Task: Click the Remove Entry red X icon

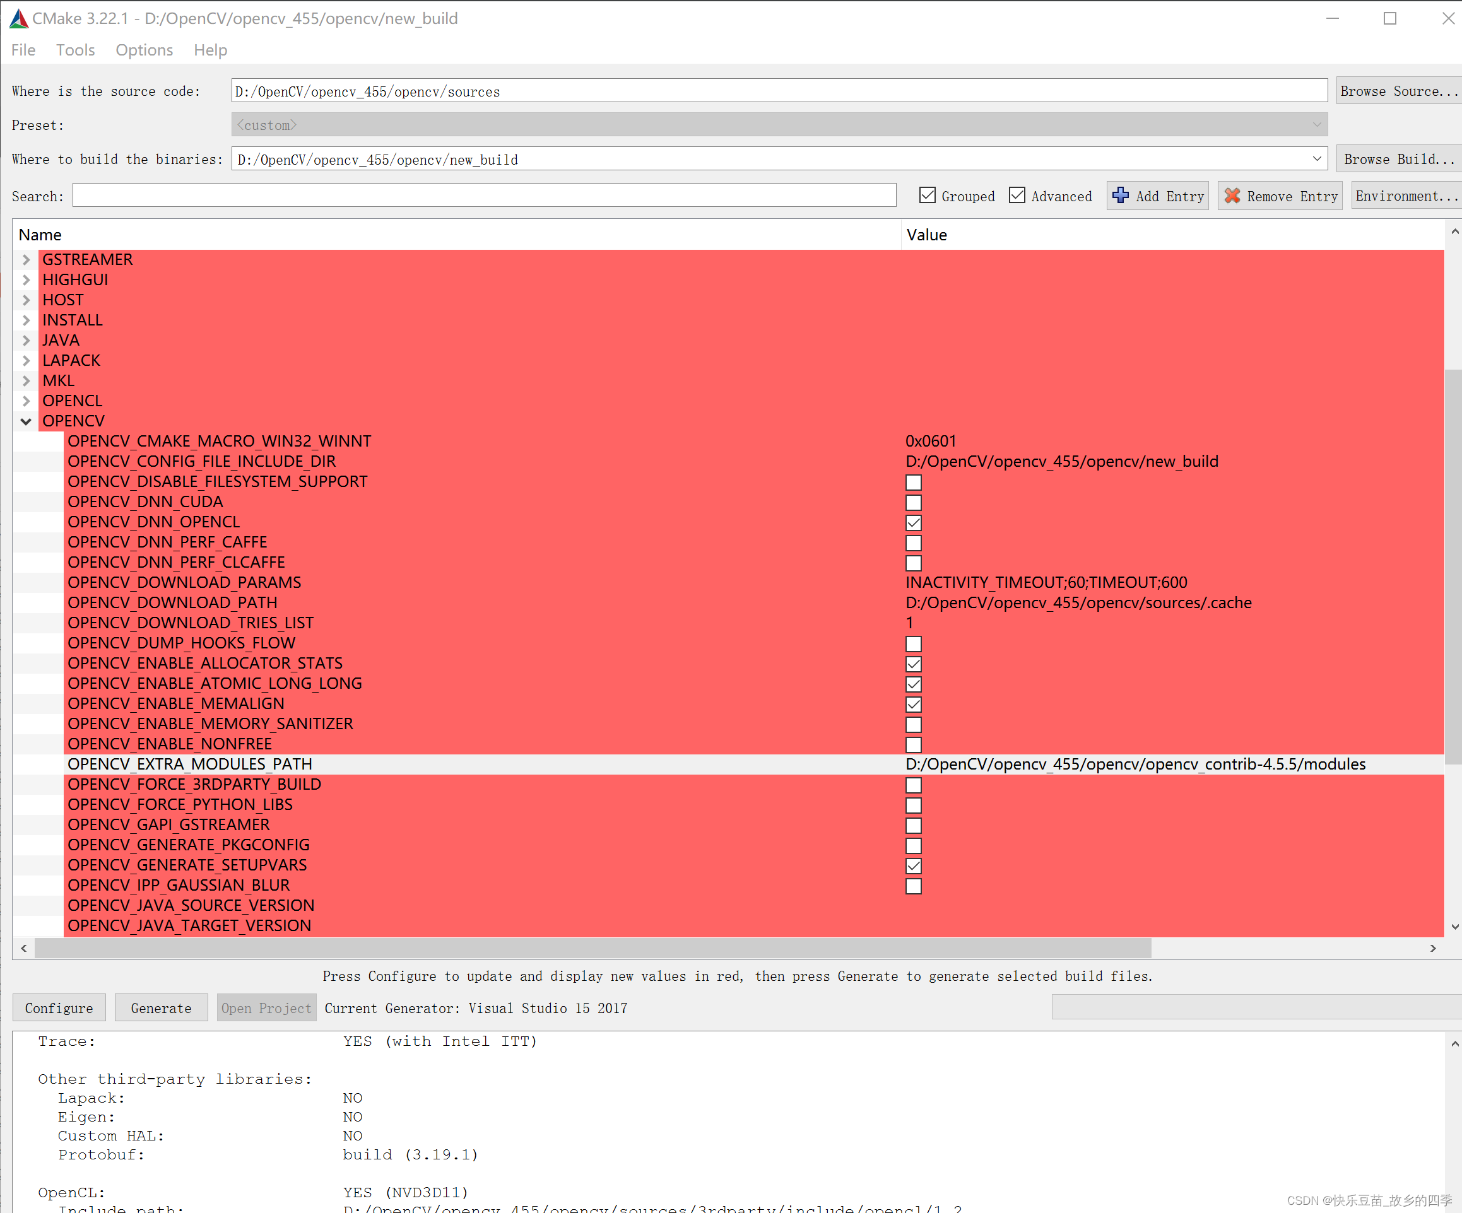Action: tap(1232, 196)
